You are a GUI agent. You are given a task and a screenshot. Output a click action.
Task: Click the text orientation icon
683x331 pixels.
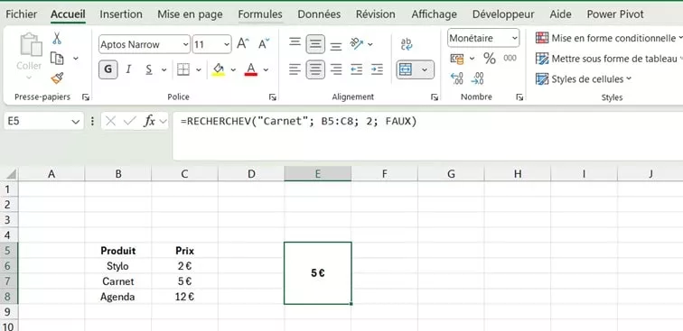[357, 43]
